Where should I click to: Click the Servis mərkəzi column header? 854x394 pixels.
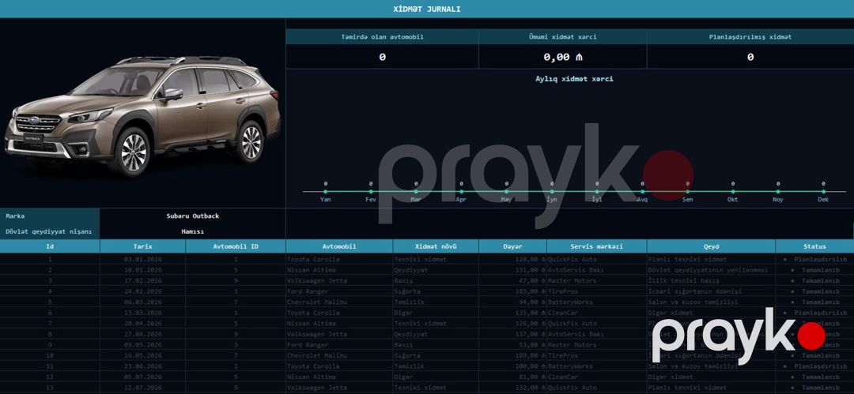coord(597,246)
